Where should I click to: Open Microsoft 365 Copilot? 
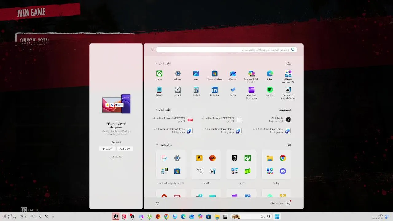tap(251, 76)
